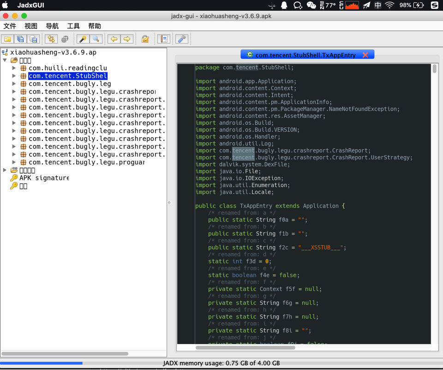Go forward with the right arrow icon
Viewport: 443px width, 370px height.
point(127,39)
